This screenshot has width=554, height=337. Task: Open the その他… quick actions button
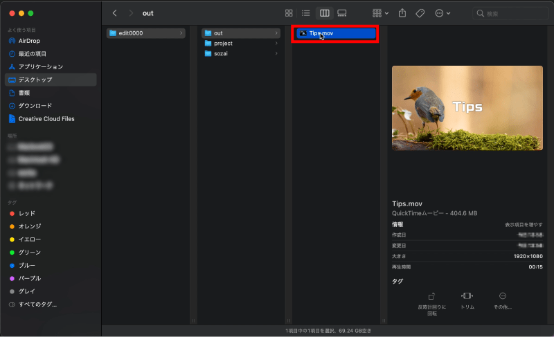pyautogui.click(x=503, y=301)
